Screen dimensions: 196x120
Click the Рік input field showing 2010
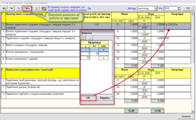click(x=170, y=8)
